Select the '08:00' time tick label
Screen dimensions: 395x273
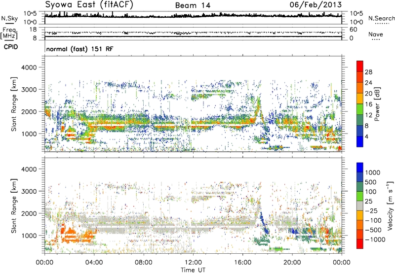click(x=144, y=263)
